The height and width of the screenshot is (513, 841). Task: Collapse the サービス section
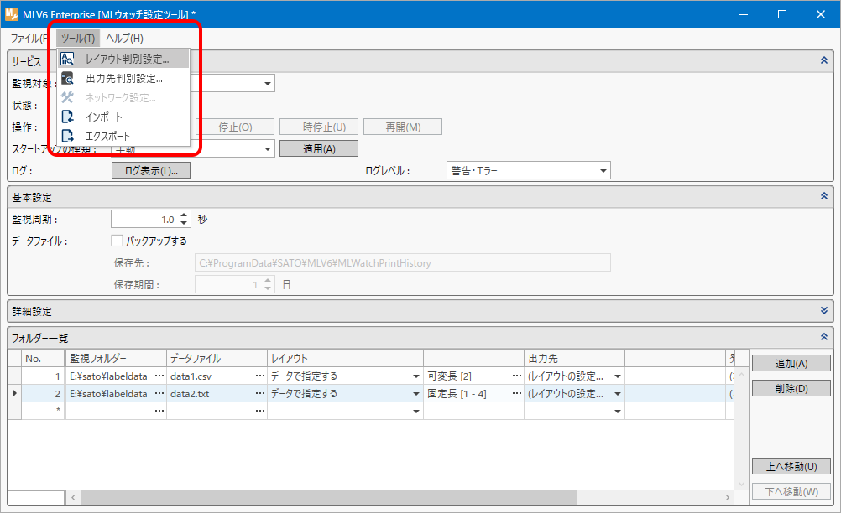[x=824, y=60]
